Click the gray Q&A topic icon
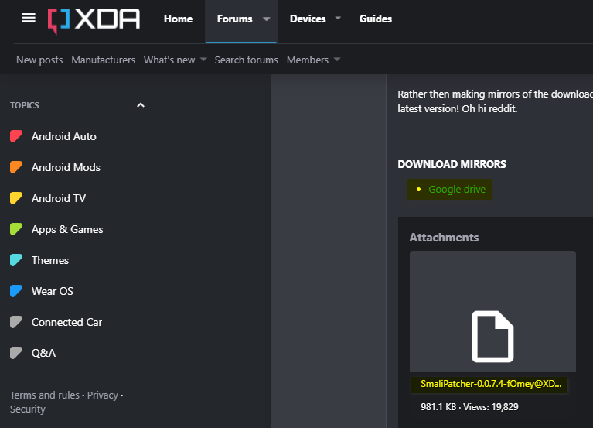 tap(16, 353)
